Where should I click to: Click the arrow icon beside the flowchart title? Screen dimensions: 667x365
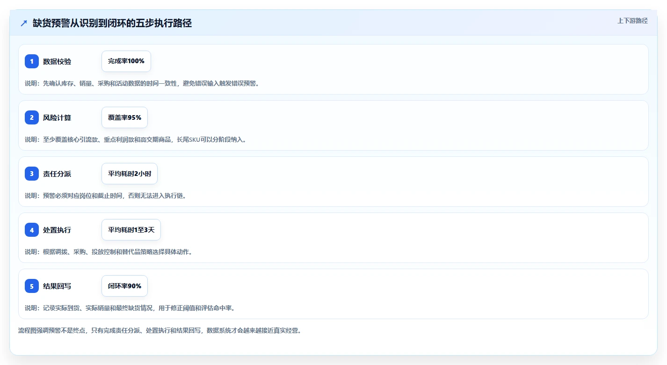coord(24,23)
